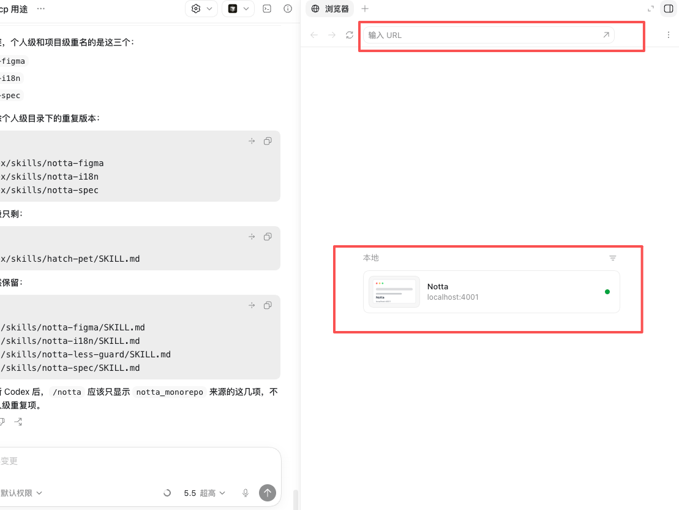Insert the notta-less-guard code block using arrow icon
679x510 pixels.
252,305
